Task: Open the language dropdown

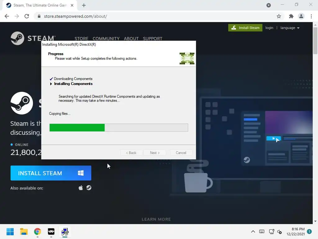Action: (x=290, y=28)
